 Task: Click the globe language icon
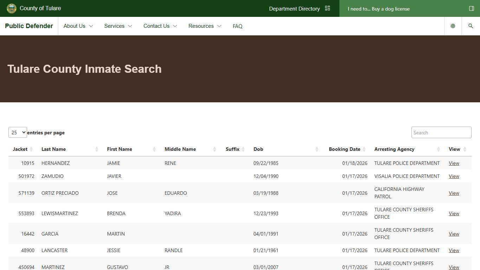(x=453, y=26)
